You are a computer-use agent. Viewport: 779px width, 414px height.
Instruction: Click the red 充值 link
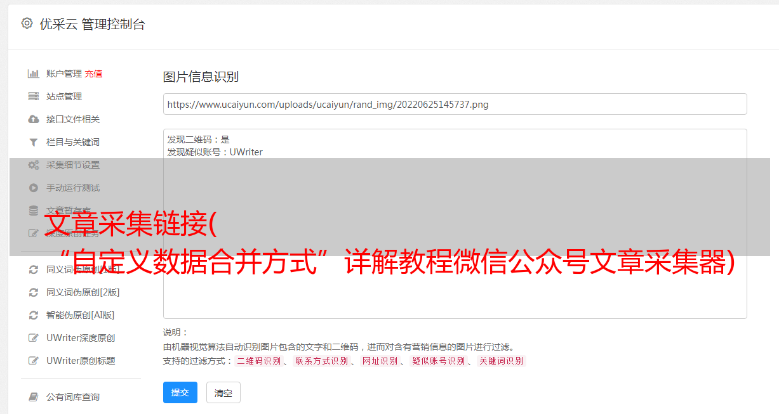click(93, 74)
